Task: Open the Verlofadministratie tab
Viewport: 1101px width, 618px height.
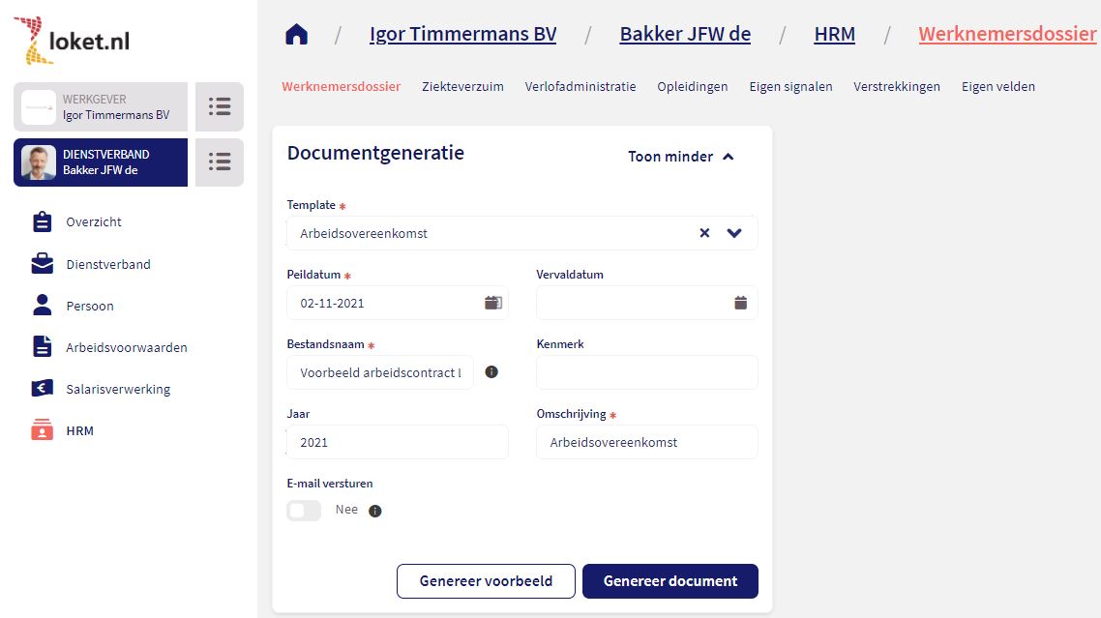Action: tap(580, 86)
